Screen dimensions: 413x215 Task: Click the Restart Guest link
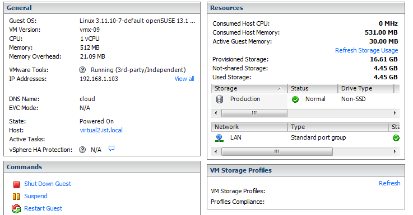coord(43,208)
